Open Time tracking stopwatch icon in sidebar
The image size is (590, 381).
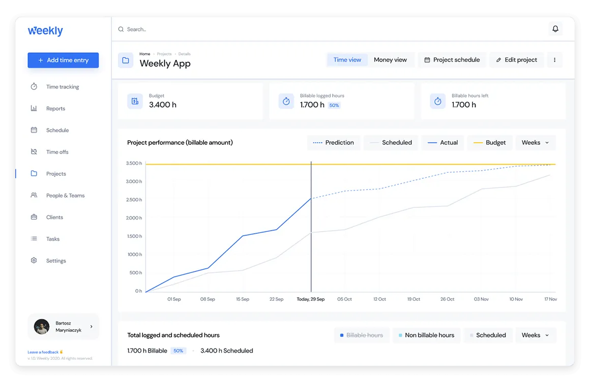(x=34, y=87)
